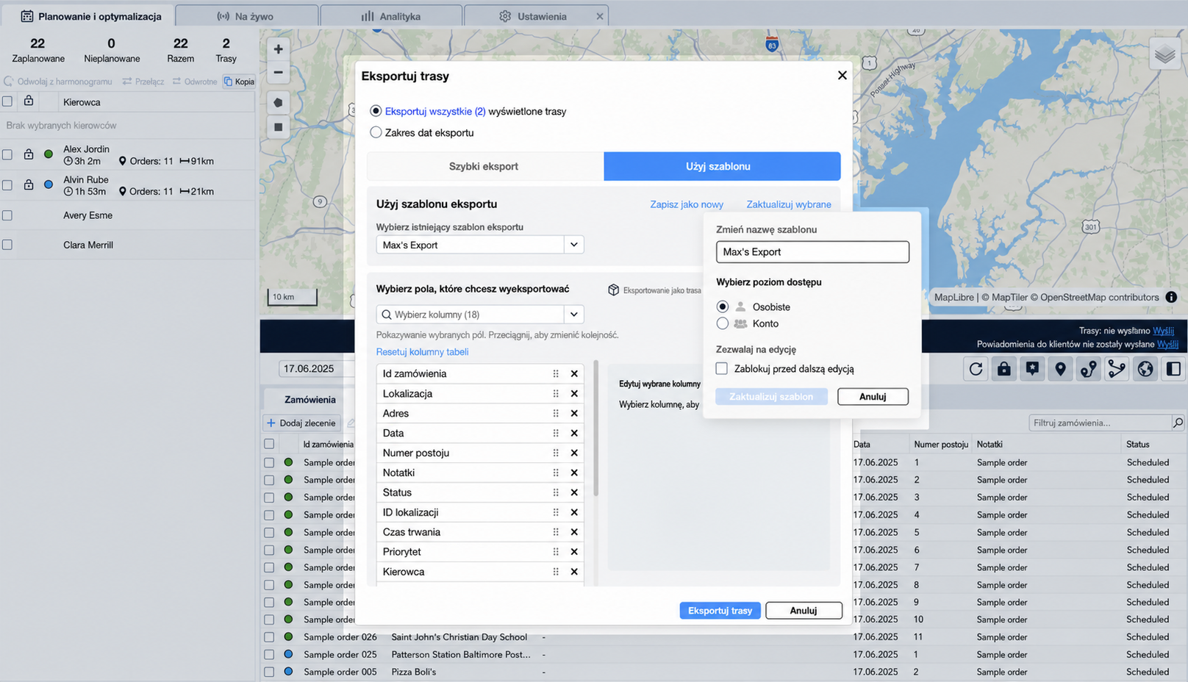Click Anuluj in rename template popup
This screenshot has width=1188, height=682.
(x=873, y=397)
